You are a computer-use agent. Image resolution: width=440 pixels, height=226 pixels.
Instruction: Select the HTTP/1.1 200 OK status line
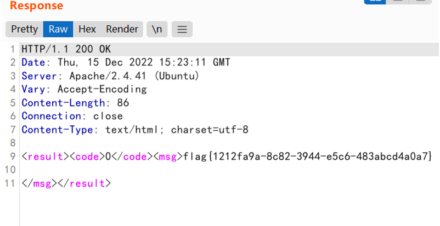(x=66, y=49)
